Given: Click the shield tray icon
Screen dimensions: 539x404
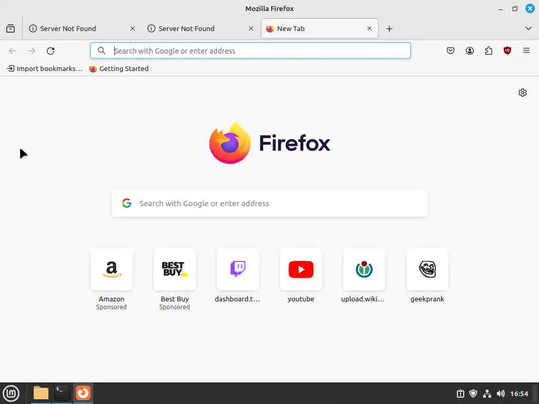Looking at the screenshot, I should click(x=473, y=393).
